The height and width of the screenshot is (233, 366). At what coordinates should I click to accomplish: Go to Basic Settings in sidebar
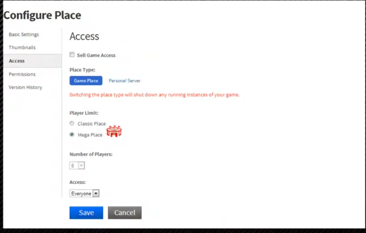pos(24,34)
